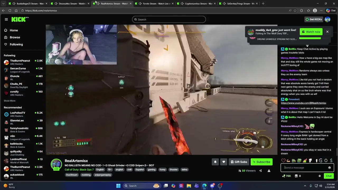Click the heart emote in quick emotes
The width and height of the screenshot is (338, 190).
click(283, 160)
